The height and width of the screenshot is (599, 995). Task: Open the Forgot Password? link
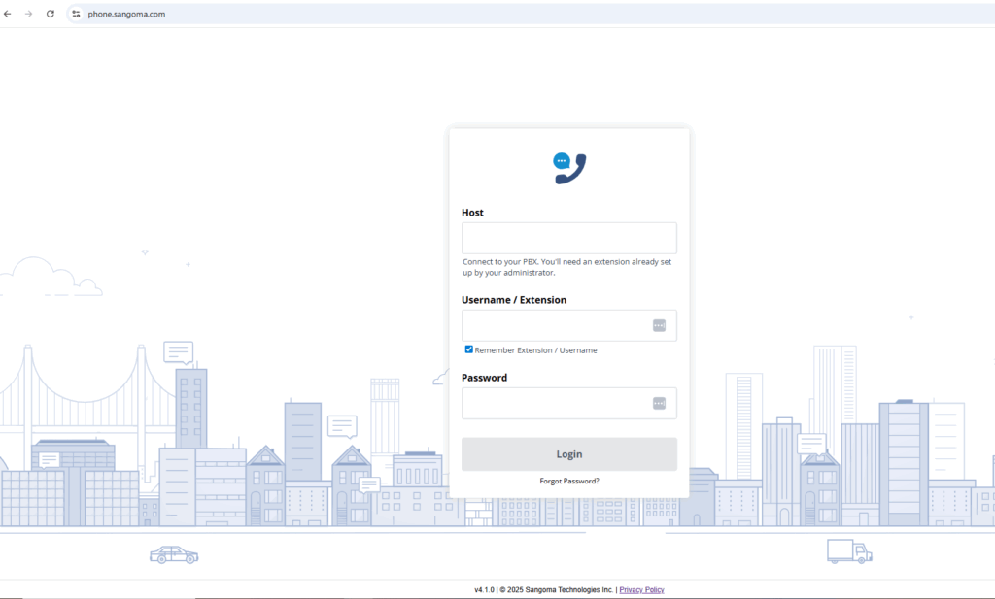569,482
